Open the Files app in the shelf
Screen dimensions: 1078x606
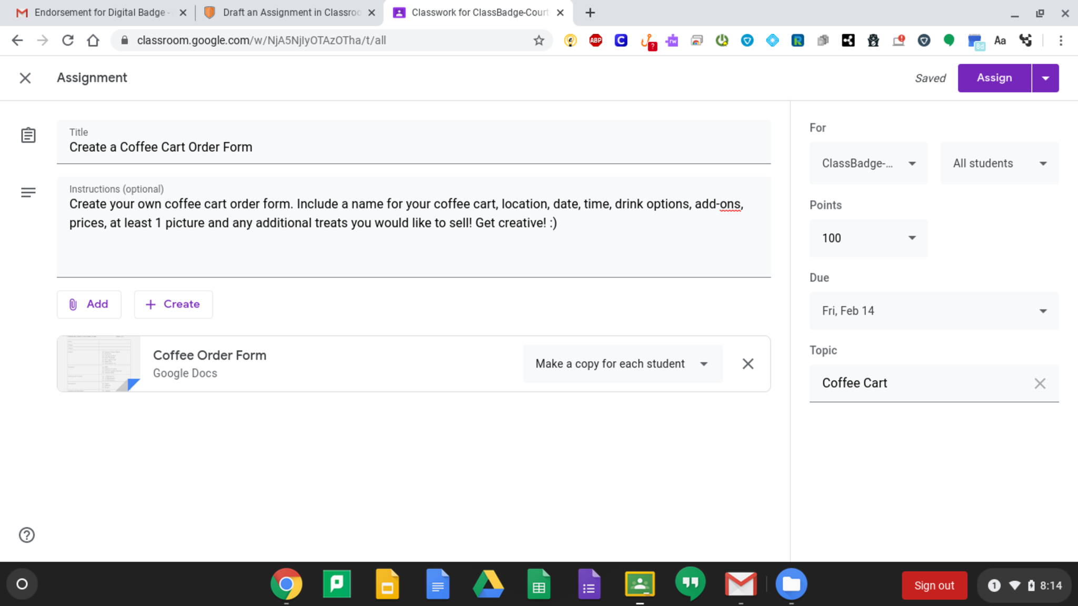(791, 584)
